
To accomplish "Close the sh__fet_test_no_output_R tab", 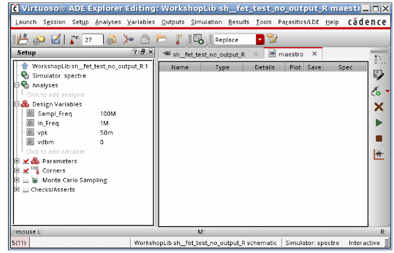I will [256, 54].
